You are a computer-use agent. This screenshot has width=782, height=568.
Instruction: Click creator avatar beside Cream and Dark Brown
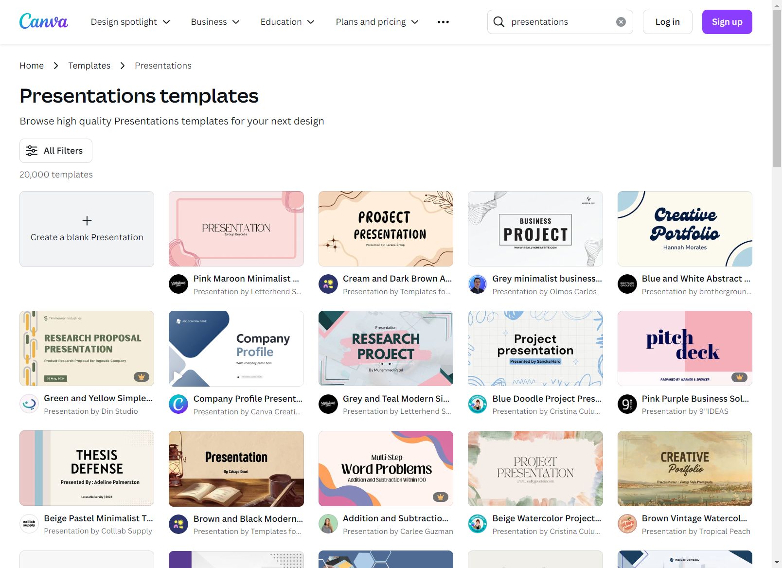pyautogui.click(x=328, y=284)
